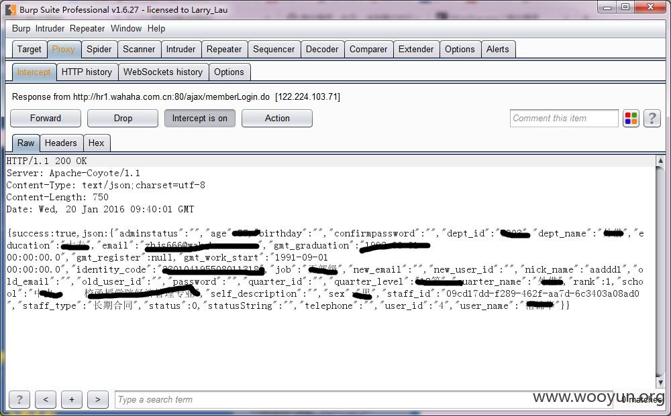Click the Comment this item field

(x=564, y=119)
